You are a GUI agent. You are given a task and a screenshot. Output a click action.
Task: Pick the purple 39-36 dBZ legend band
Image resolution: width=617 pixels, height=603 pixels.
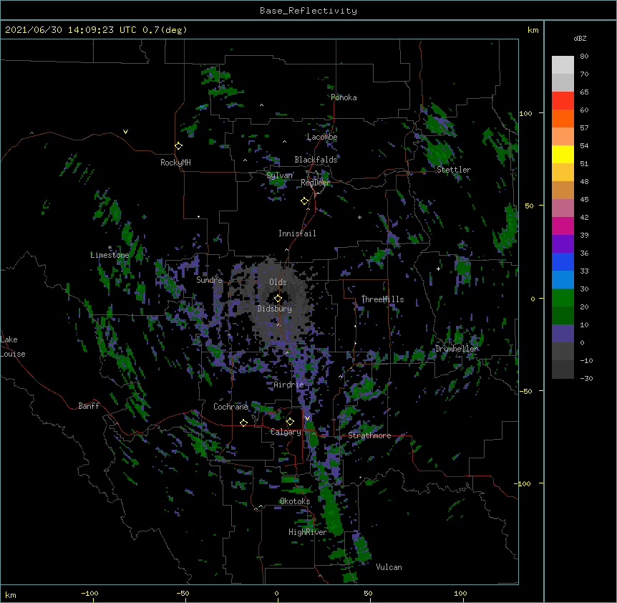(563, 244)
